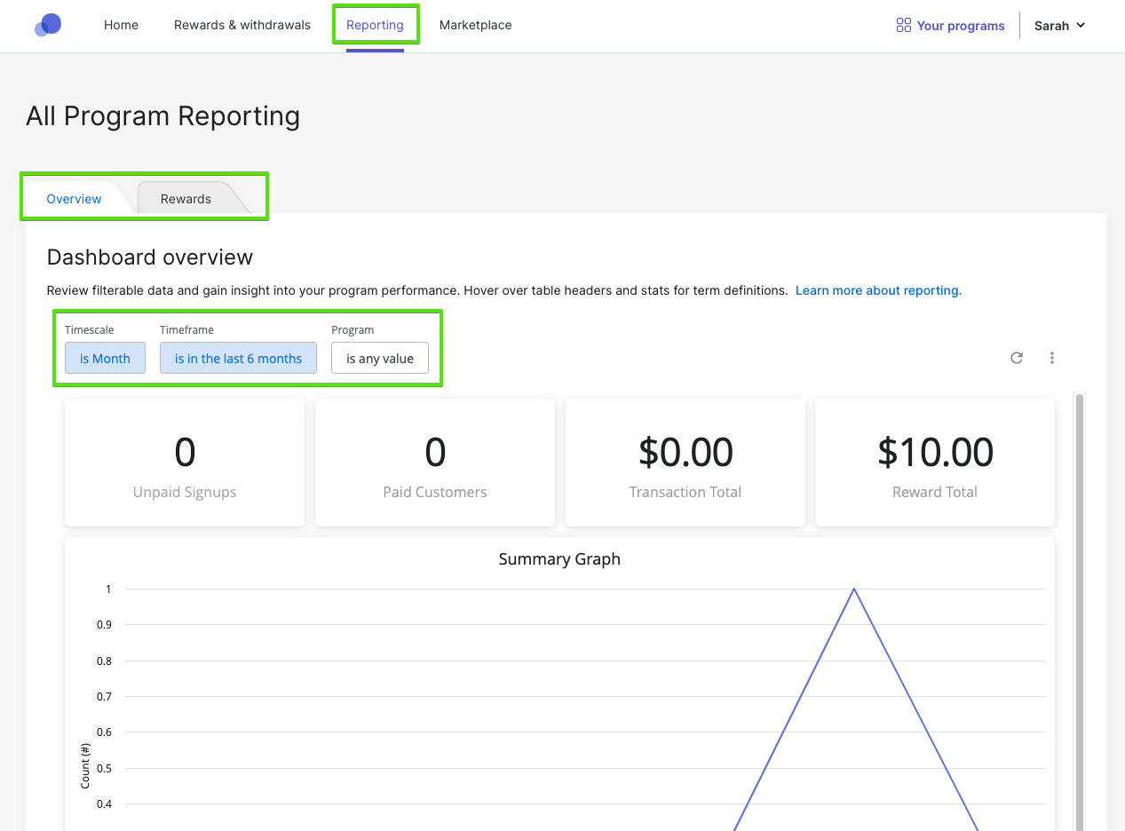Image resolution: width=1125 pixels, height=831 pixels.
Task: Go to Home in navigation
Action: 121,25
